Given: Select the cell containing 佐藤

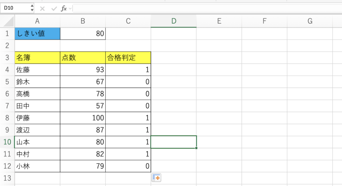Looking at the screenshot, I should click(x=37, y=70).
